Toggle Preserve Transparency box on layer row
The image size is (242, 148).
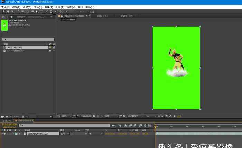(x=72, y=134)
